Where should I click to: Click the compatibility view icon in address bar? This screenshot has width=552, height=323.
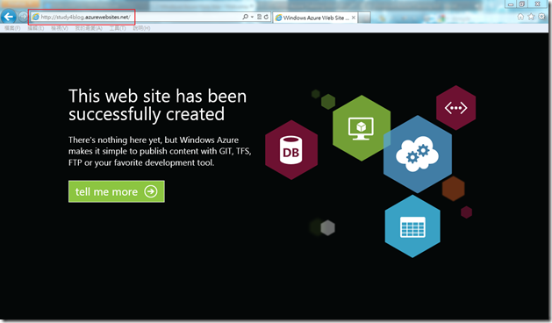click(x=259, y=17)
